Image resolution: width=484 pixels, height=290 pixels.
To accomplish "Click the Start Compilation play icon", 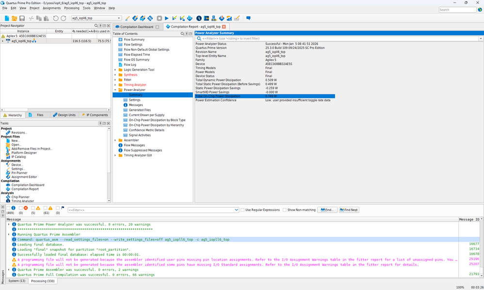I will (167, 18).
